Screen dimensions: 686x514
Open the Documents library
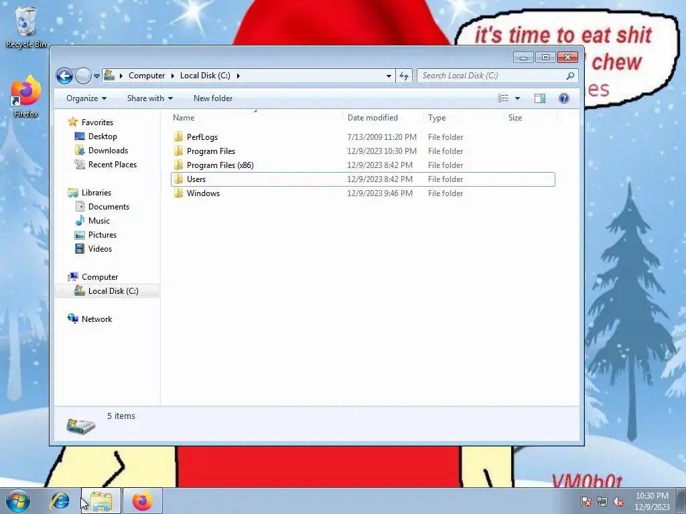(109, 206)
